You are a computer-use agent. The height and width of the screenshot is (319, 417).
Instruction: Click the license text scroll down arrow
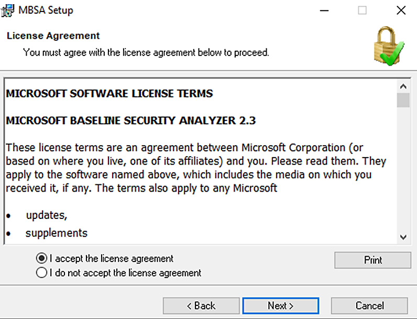(403, 237)
